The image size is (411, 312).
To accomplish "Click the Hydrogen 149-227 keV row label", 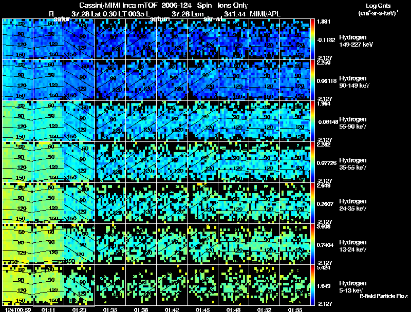I will point(356,41).
